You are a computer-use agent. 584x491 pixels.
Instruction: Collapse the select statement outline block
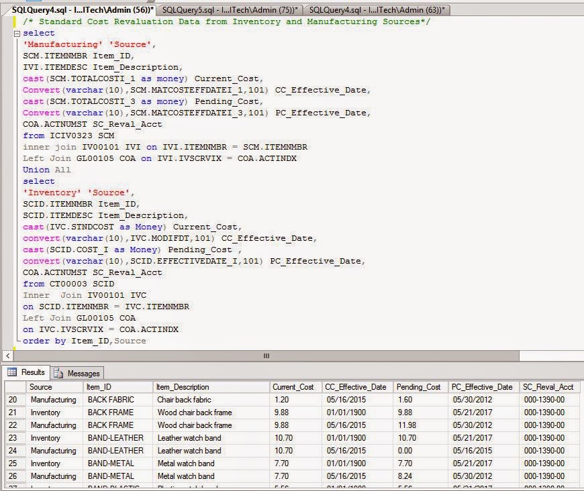(17, 34)
